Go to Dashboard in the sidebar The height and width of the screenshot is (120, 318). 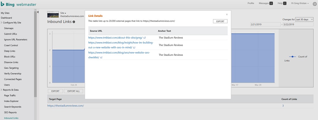[6, 18]
